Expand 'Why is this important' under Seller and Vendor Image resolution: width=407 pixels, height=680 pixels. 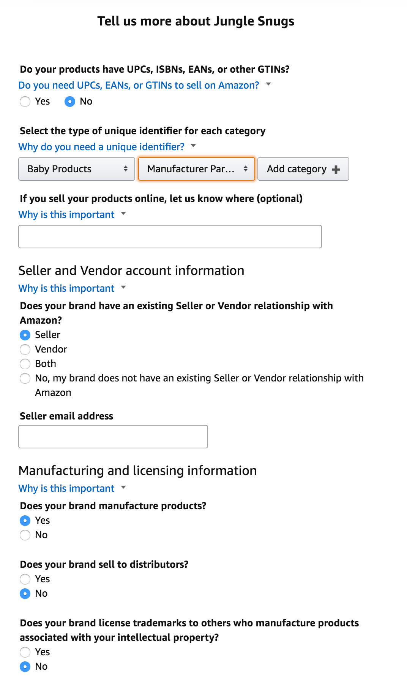[67, 288]
